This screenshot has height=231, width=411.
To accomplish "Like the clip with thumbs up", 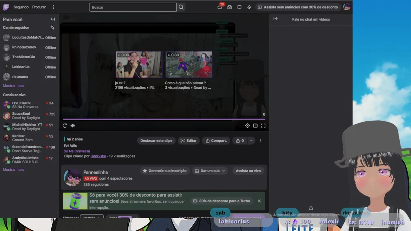I will 240,141.
